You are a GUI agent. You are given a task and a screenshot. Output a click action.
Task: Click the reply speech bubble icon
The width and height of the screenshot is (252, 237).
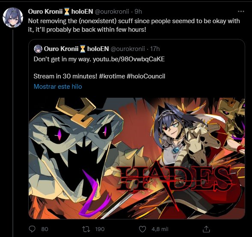click(32, 229)
